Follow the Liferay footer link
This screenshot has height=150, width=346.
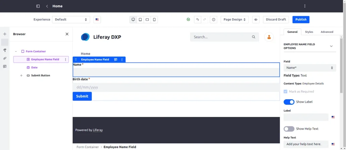[98, 130]
